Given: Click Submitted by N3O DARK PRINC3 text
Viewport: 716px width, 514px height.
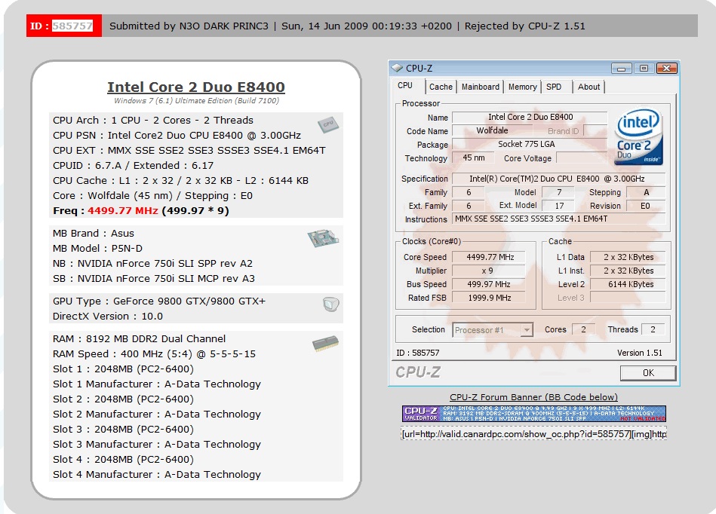Looking at the screenshot, I should click(x=189, y=26).
